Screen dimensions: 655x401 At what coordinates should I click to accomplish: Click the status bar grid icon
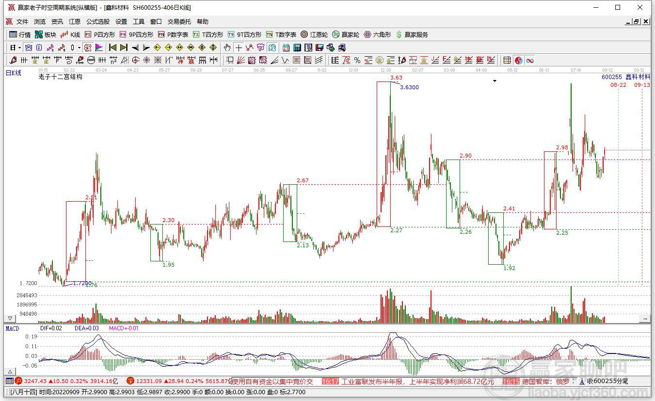tap(9, 381)
